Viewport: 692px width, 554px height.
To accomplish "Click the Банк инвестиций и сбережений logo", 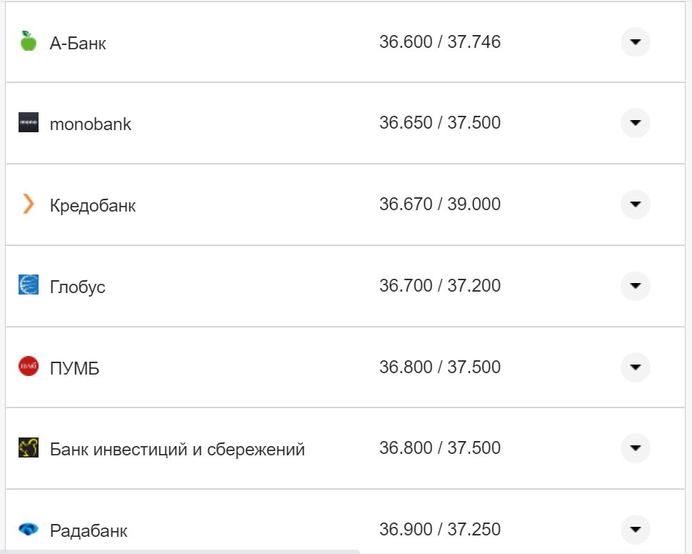I will [29, 448].
